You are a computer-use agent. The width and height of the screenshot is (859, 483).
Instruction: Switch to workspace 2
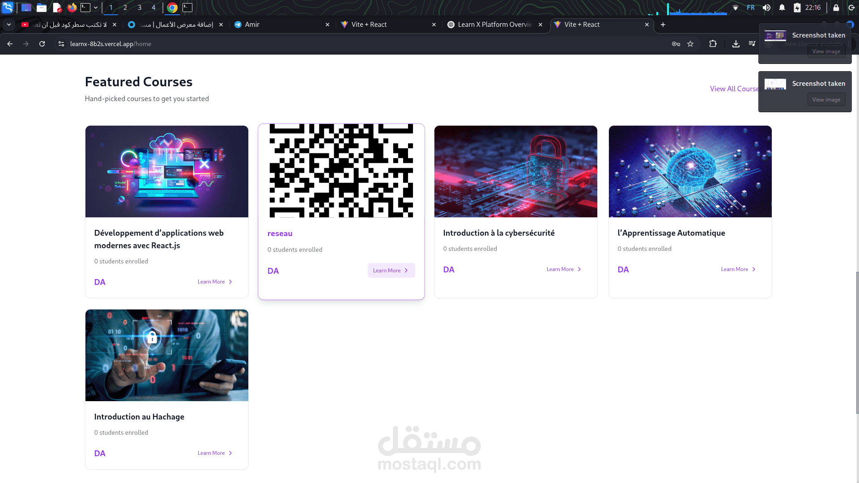[x=125, y=8]
